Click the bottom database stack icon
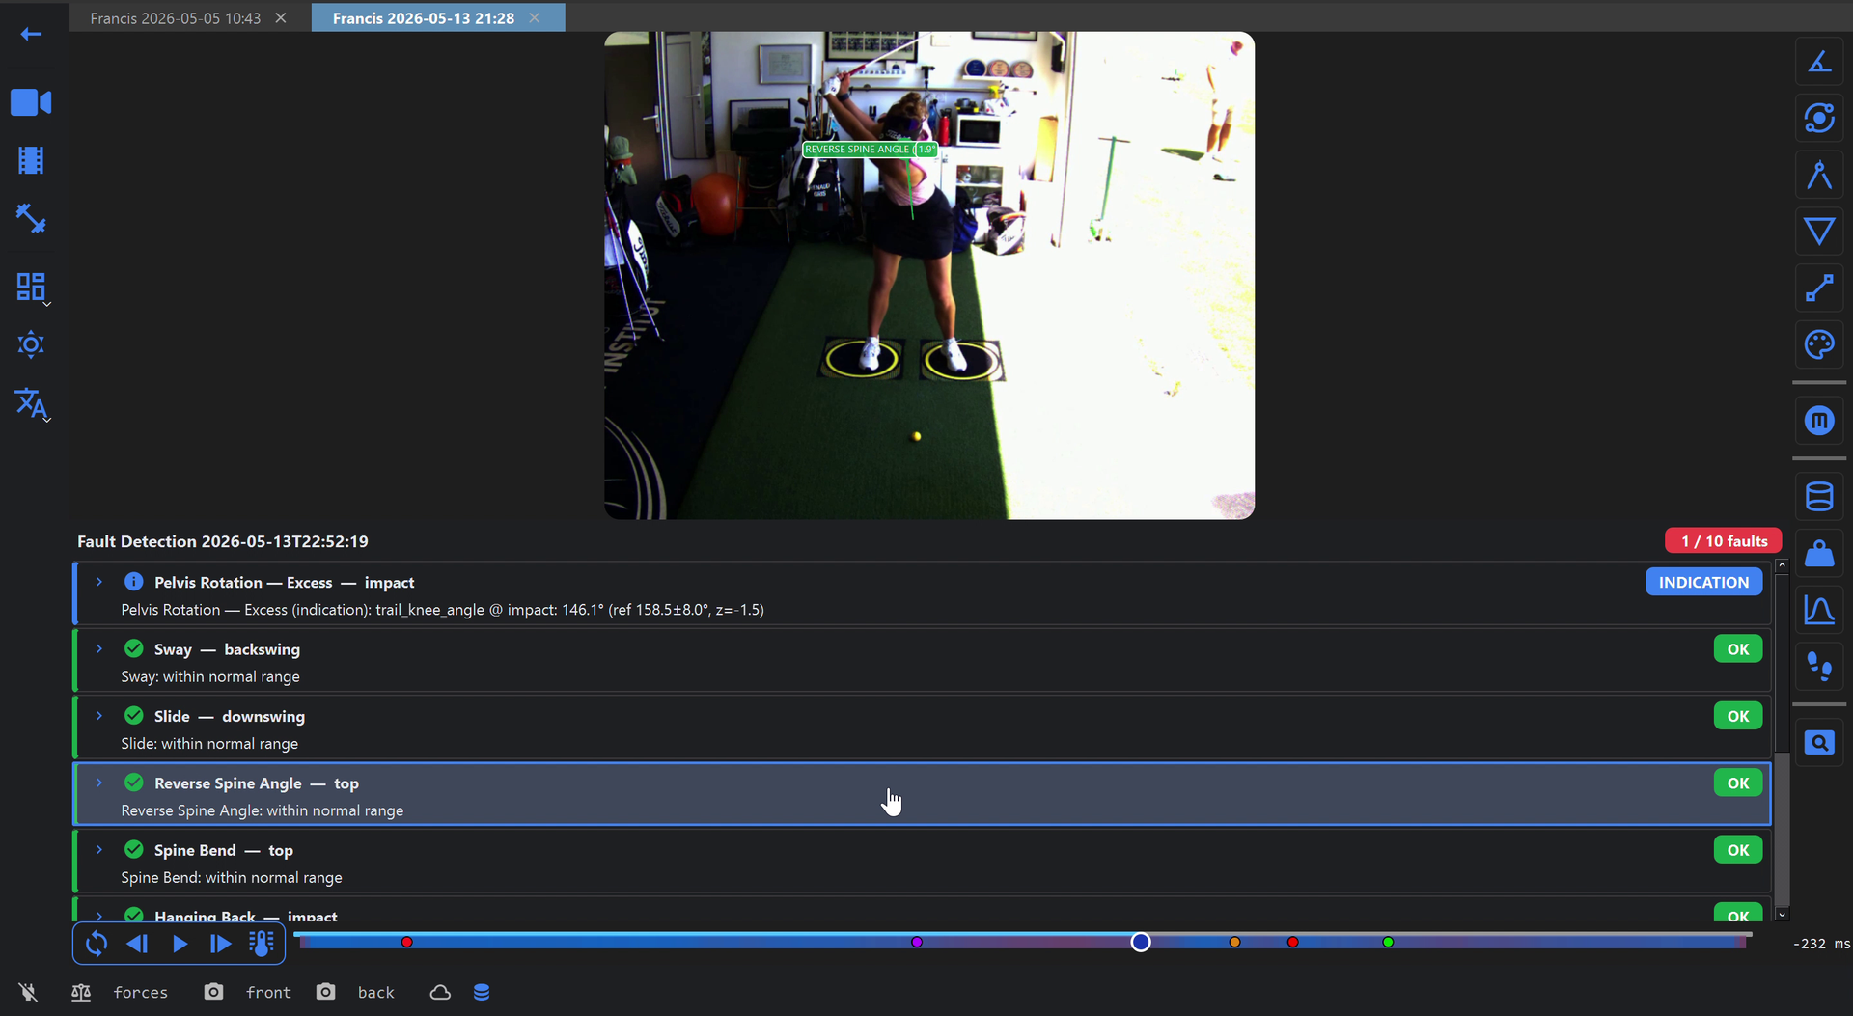 [x=482, y=992]
